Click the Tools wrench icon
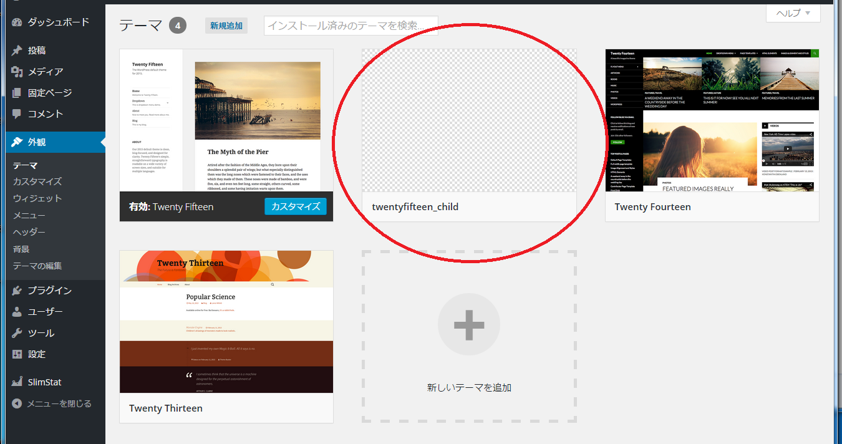This screenshot has height=444, width=842. pyautogui.click(x=17, y=333)
